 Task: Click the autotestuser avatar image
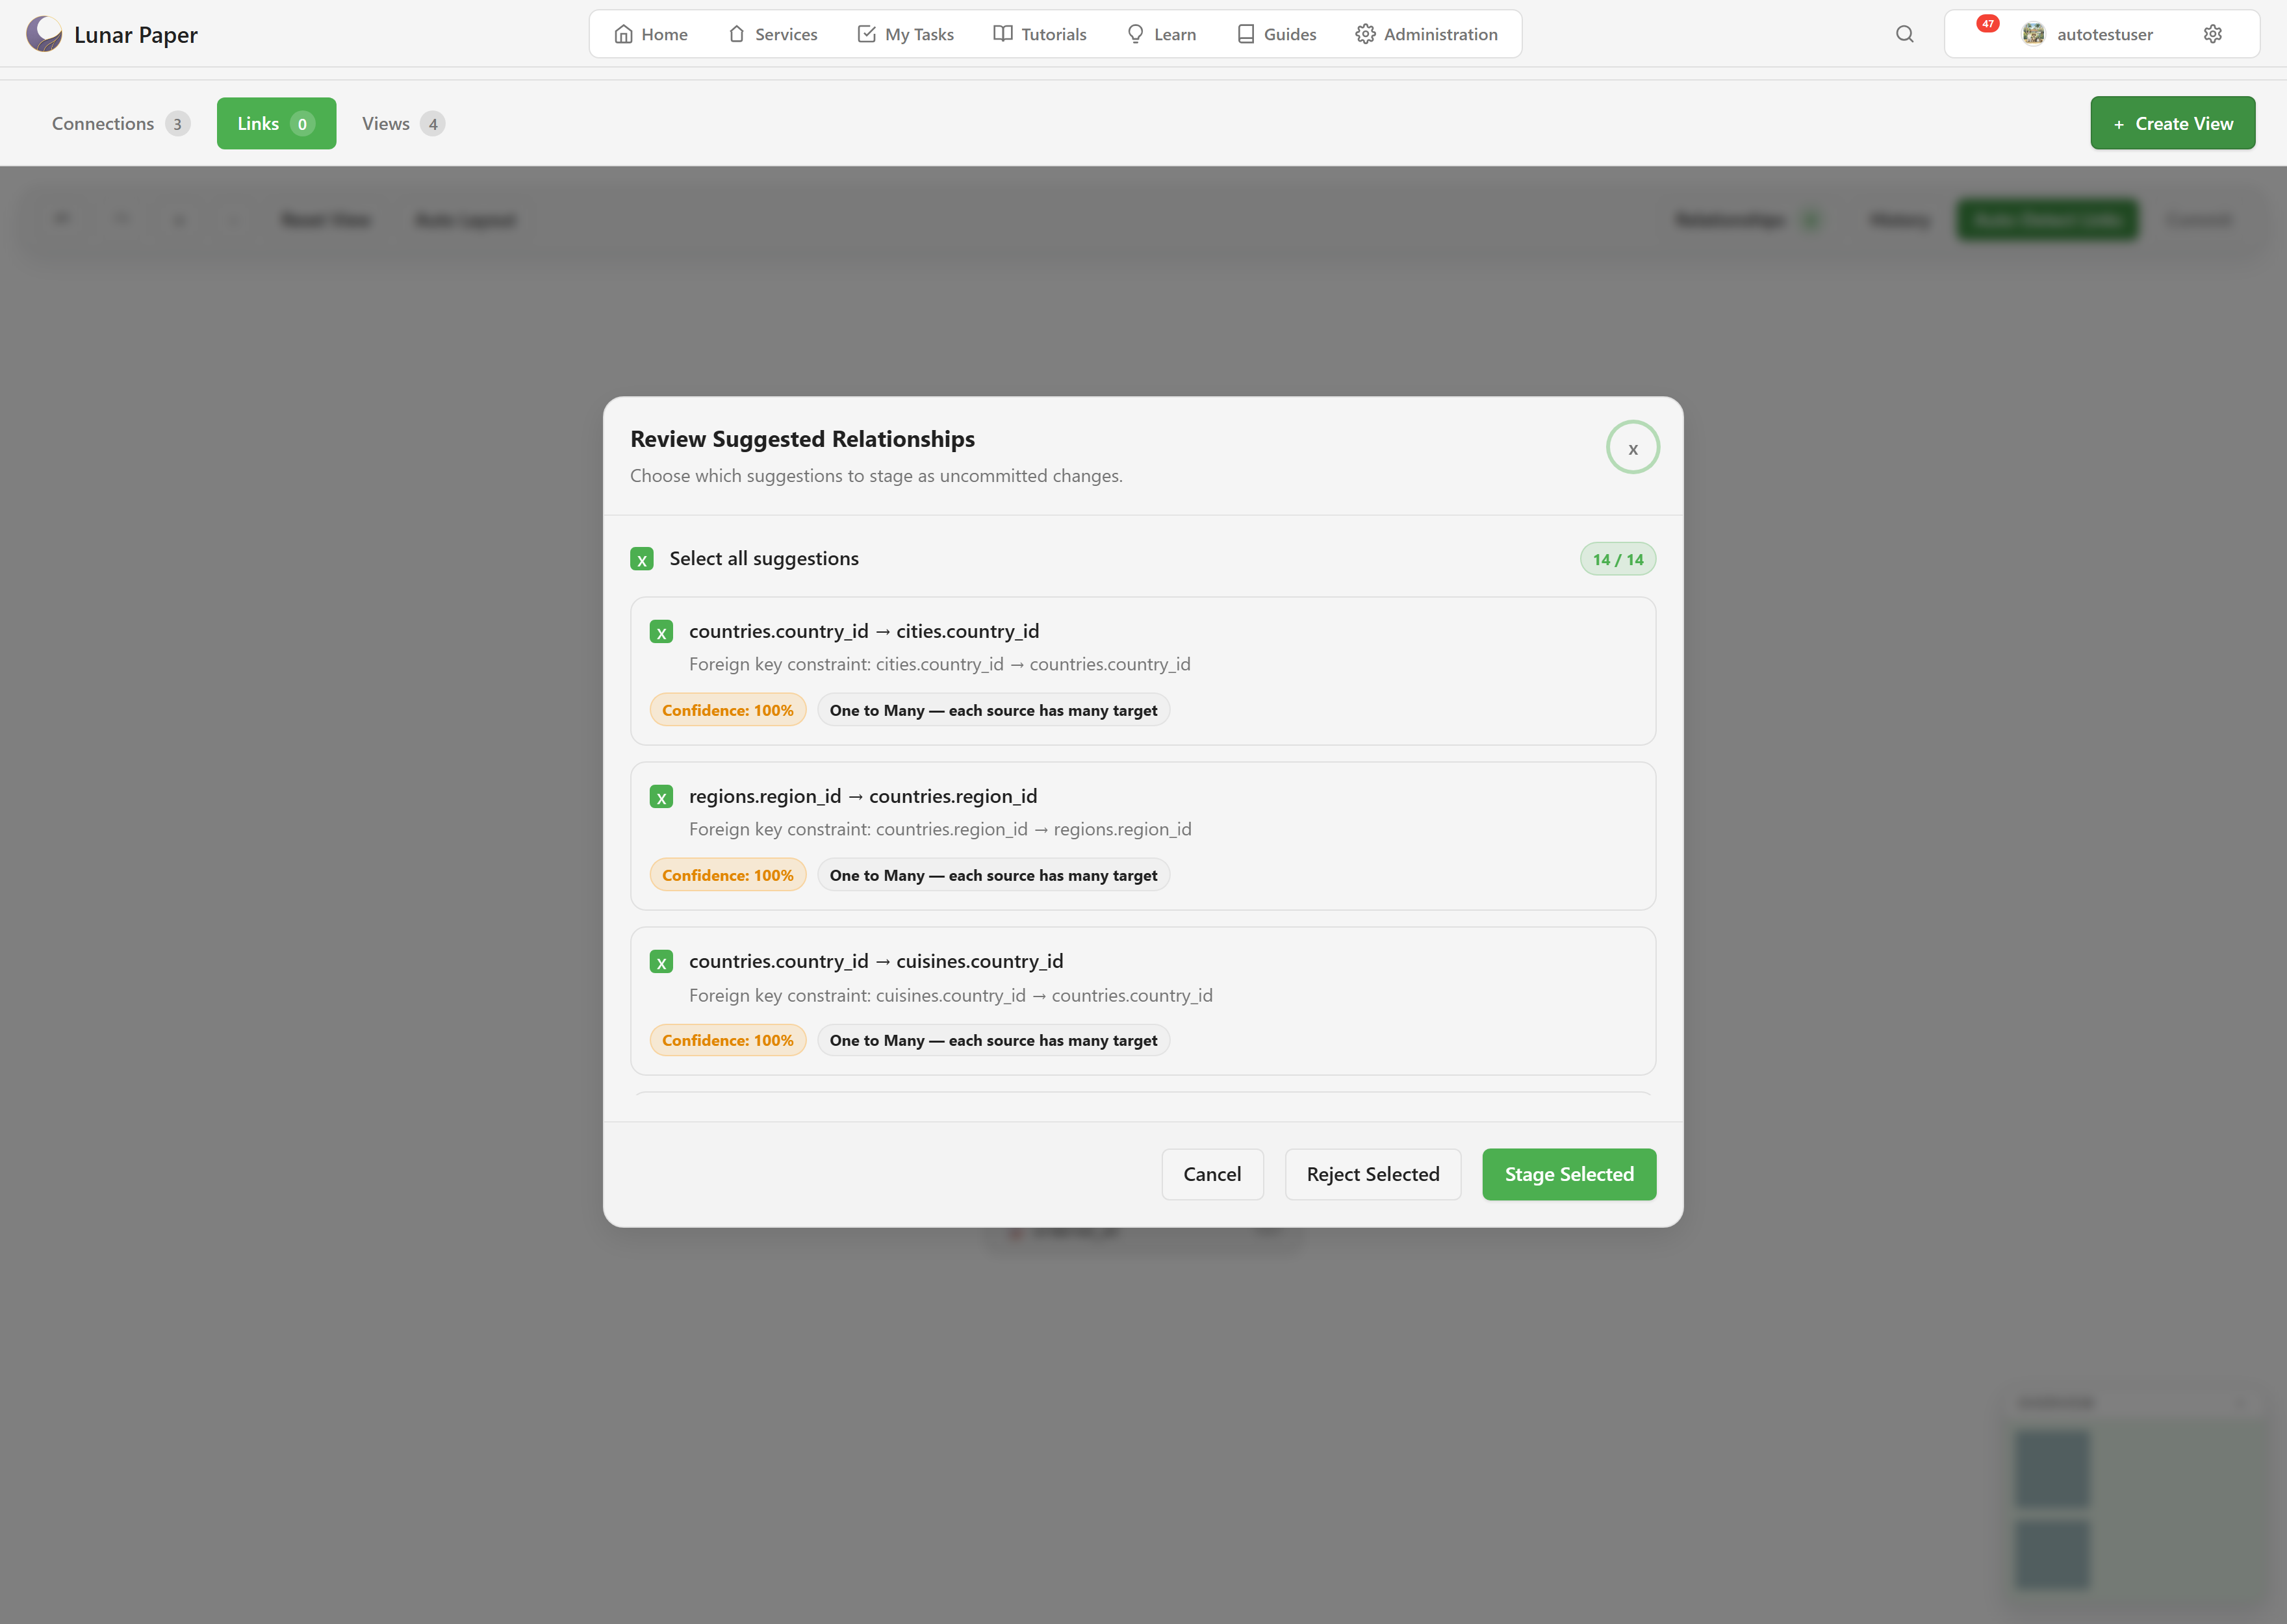point(2033,34)
